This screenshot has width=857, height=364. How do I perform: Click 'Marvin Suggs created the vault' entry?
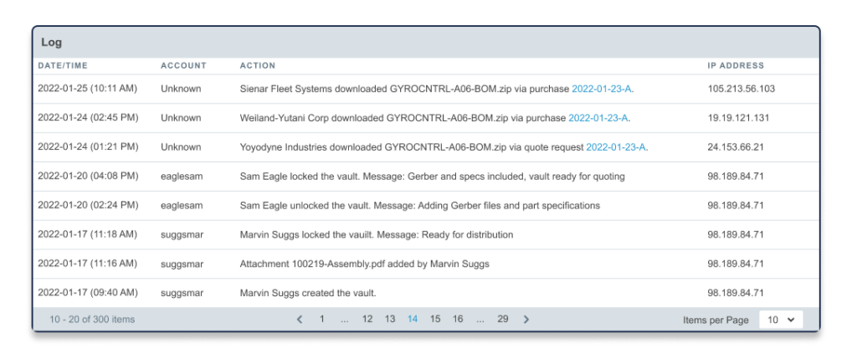tap(308, 293)
